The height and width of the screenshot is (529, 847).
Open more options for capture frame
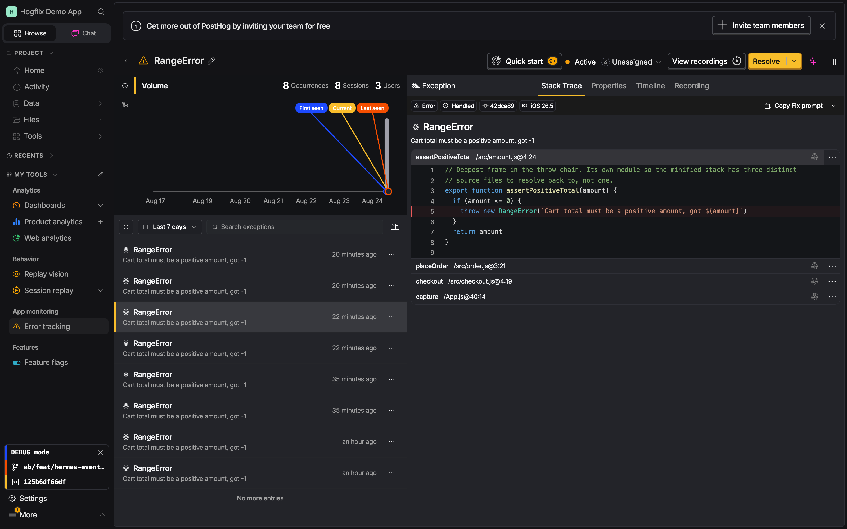[x=832, y=297]
